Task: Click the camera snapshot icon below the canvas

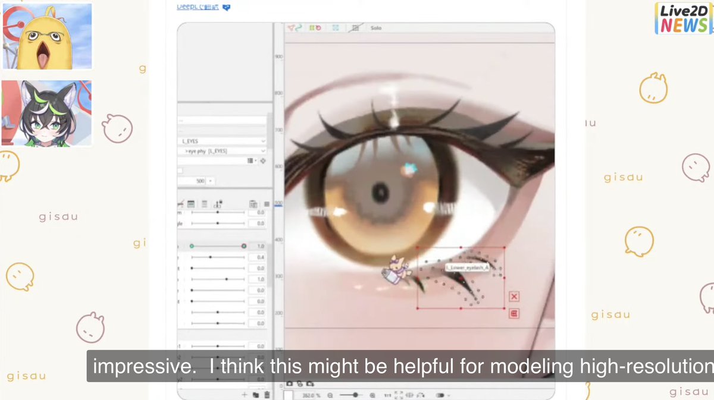Action: (x=290, y=384)
